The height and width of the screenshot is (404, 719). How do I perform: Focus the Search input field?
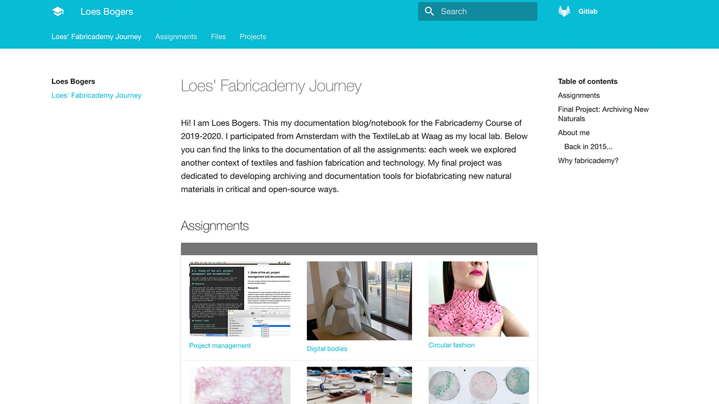477,12
